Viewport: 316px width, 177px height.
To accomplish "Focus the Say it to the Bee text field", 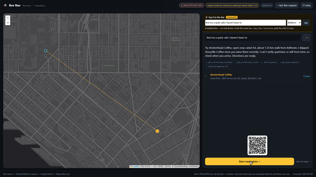I will [245, 23].
